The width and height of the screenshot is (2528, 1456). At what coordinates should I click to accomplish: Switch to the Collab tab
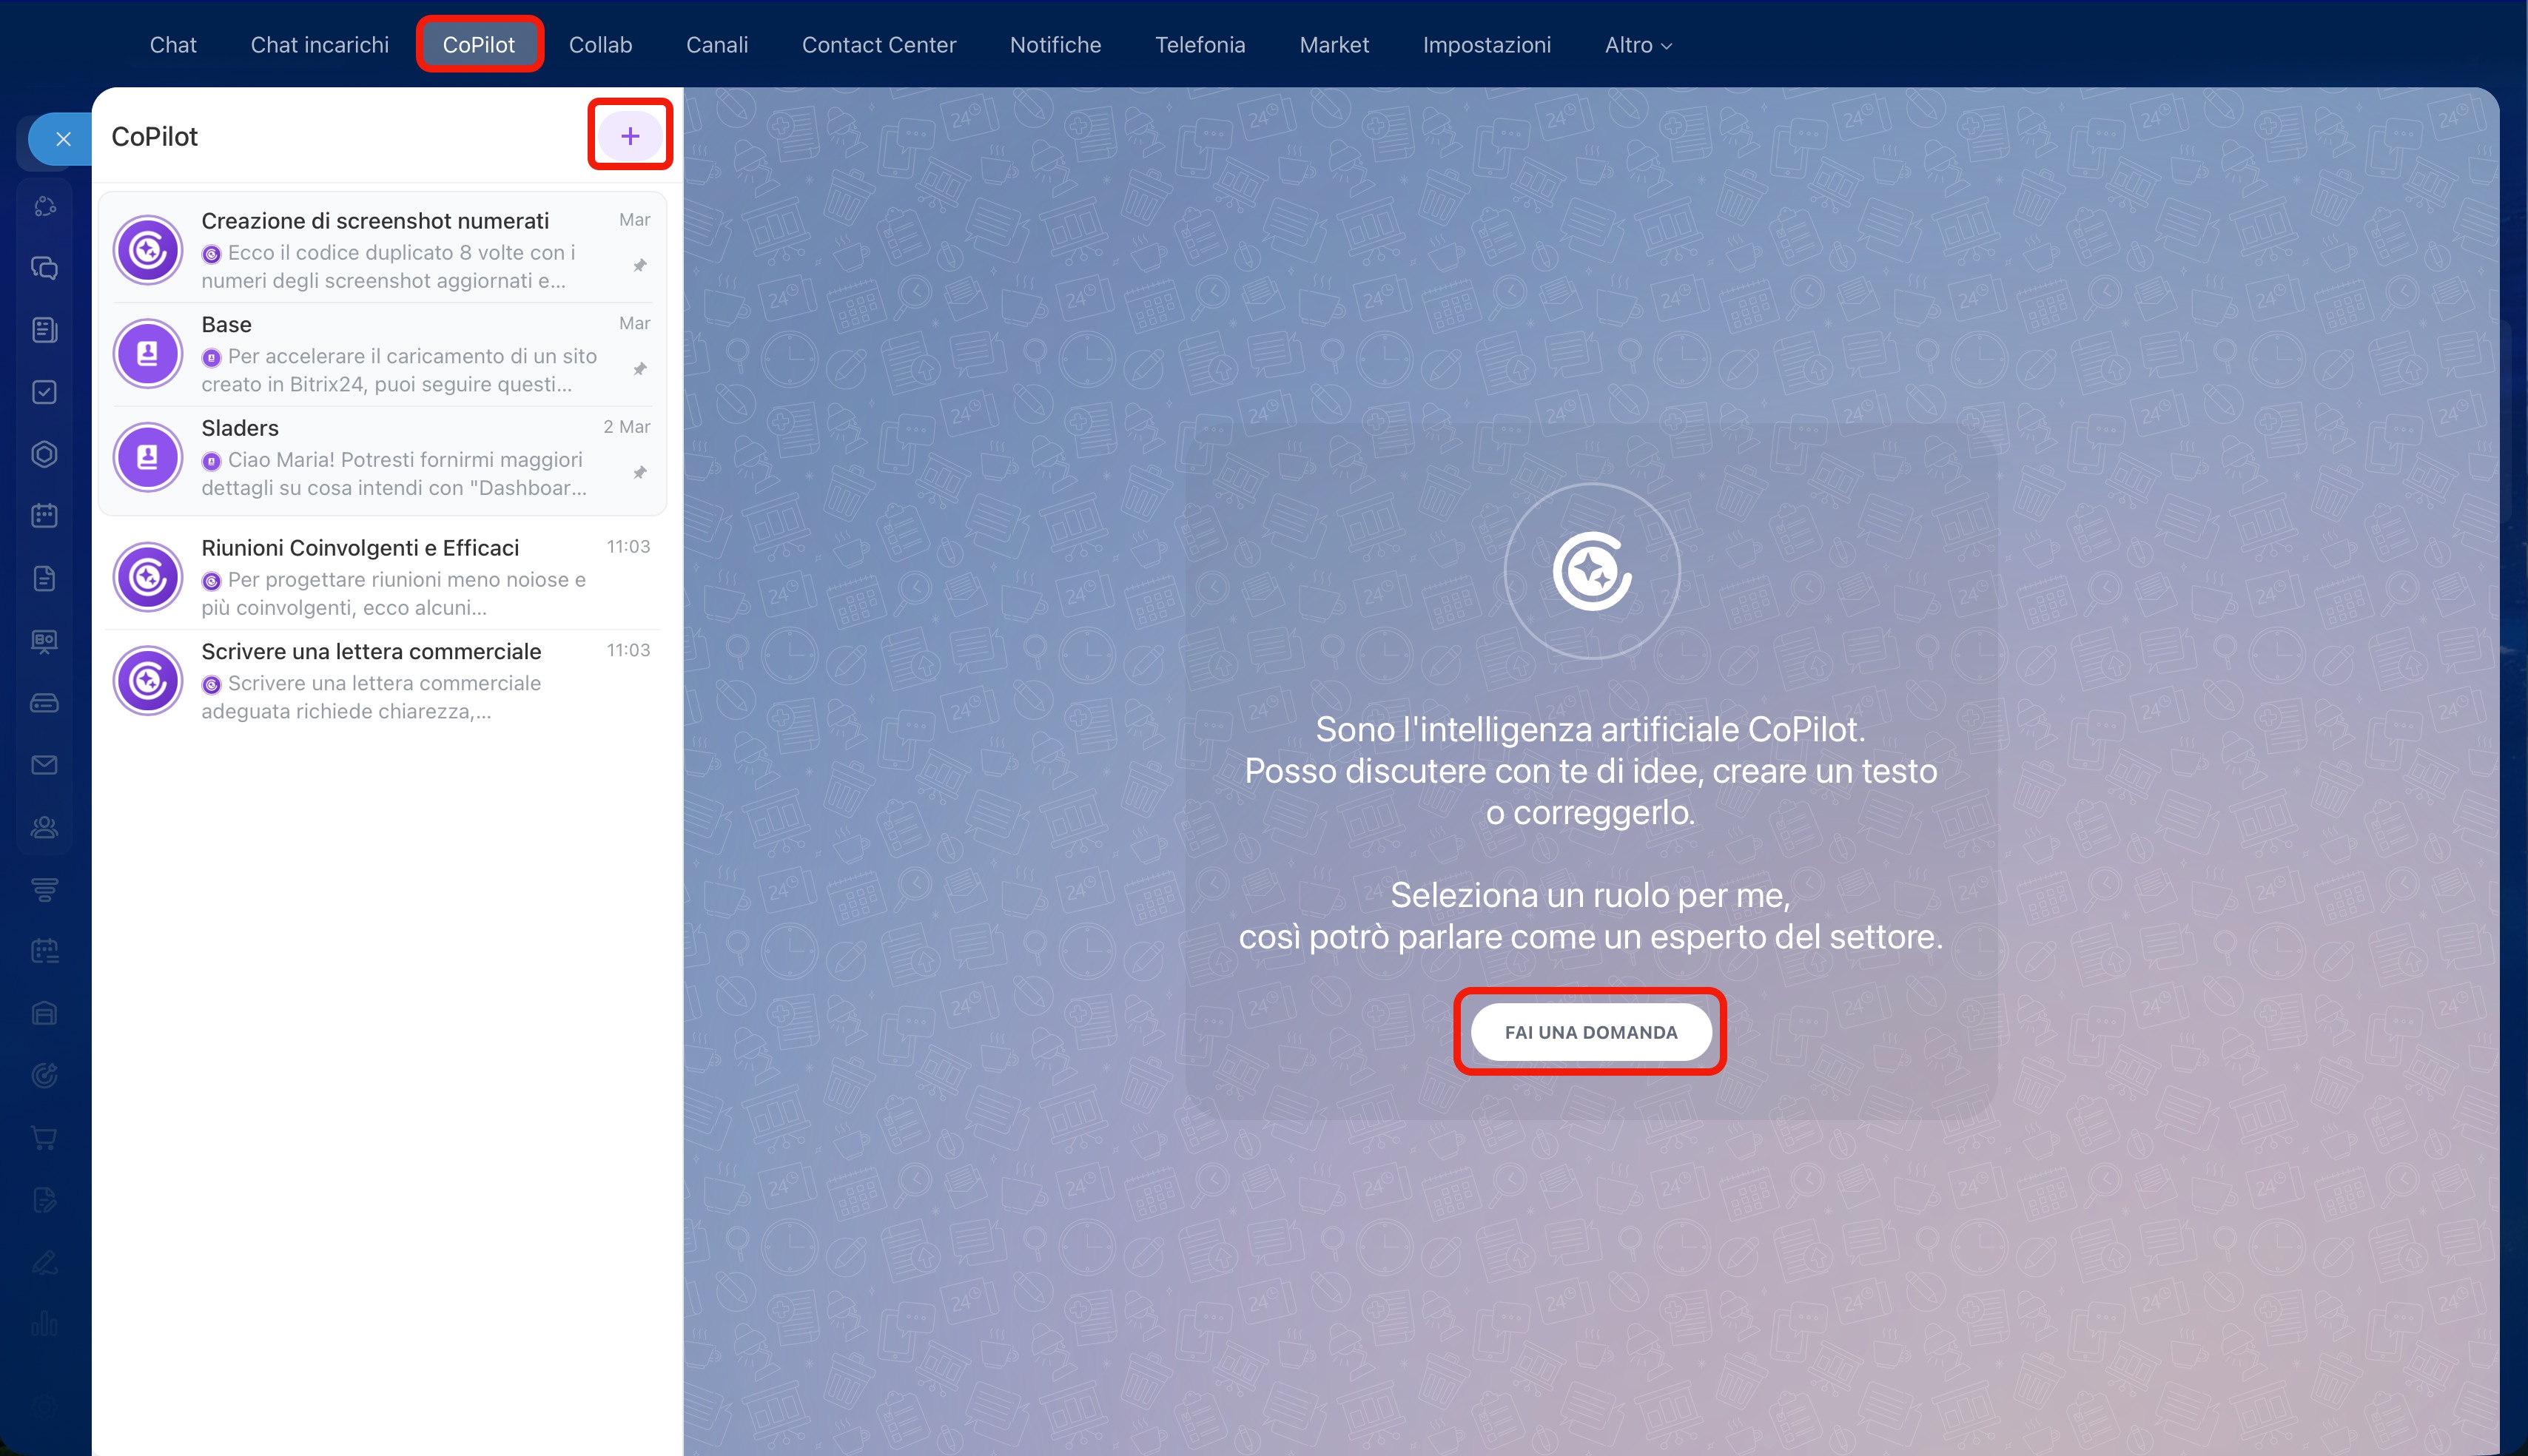(x=600, y=45)
